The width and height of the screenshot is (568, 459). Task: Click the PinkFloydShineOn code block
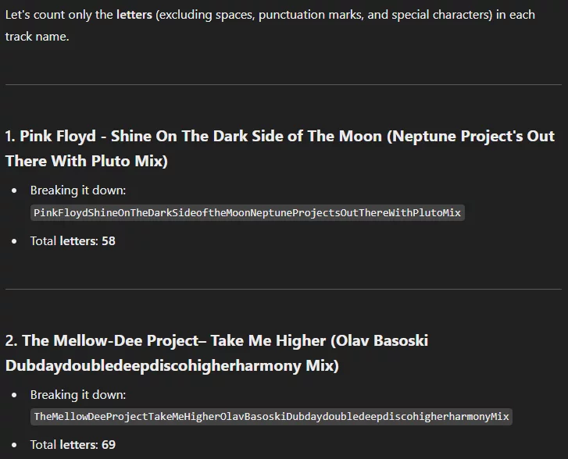248,212
